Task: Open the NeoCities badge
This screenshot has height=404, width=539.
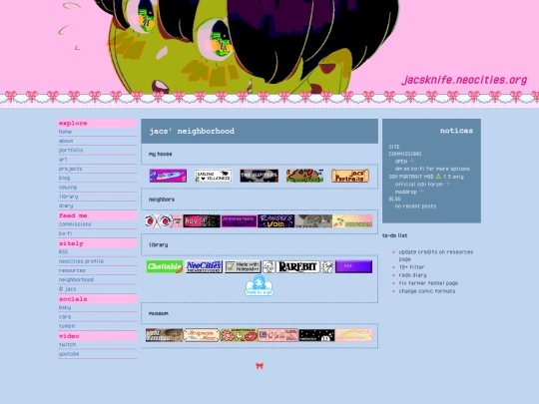Action: coord(204,266)
